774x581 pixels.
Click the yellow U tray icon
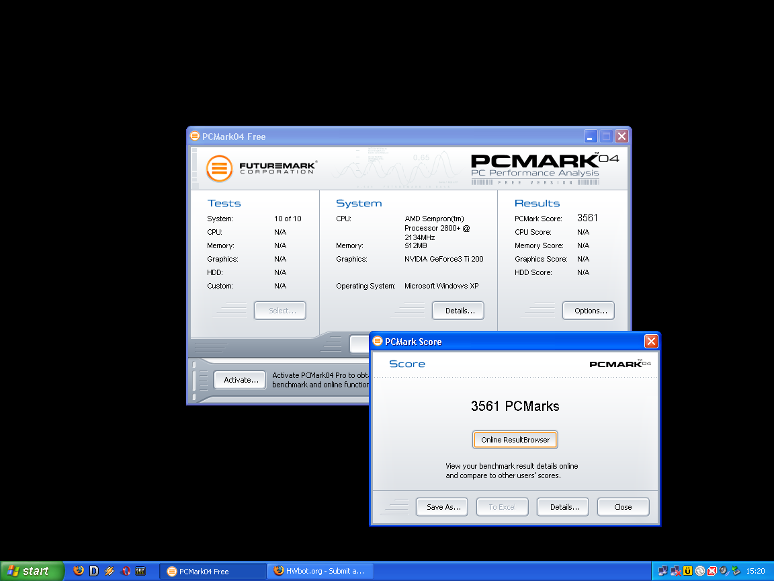coord(687,571)
